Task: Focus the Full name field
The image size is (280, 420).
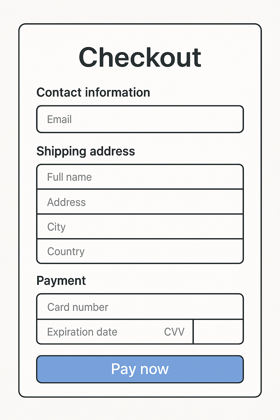Action: [x=140, y=177]
